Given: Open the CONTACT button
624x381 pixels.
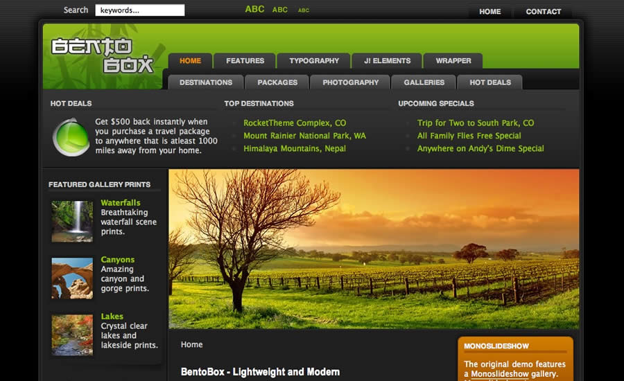Looking at the screenshot, I should [543, 12].
